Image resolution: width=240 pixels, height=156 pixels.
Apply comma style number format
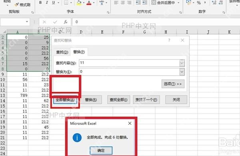205,3
